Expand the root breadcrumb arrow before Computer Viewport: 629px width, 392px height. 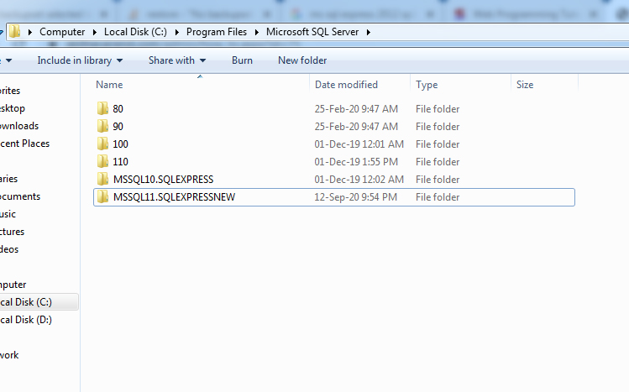point(29,32)
